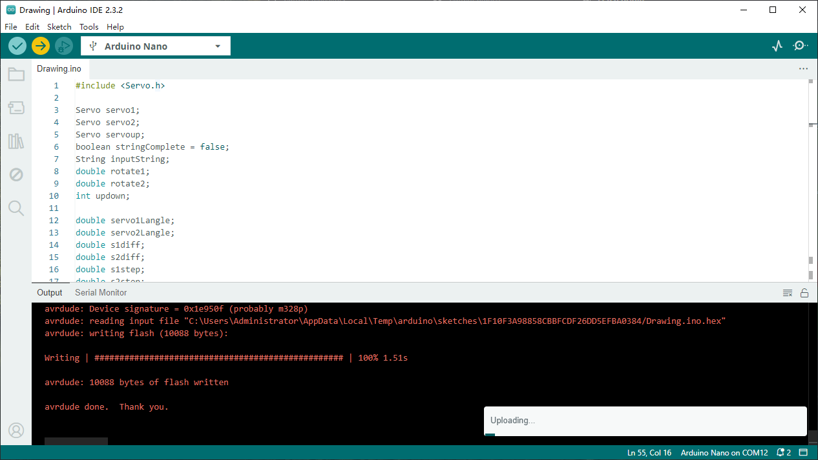Image resolution: width=818 pixels, height=460 pixels.
Task: Open the Search sidebar panel
Action: pyautogui.click(x=16, y=208)
